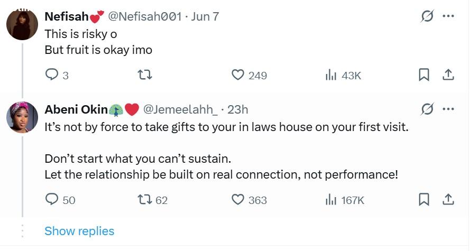The image size is (470, 251).
Task: Retweet Nefisah's fruit tweet
Action: 145,75
